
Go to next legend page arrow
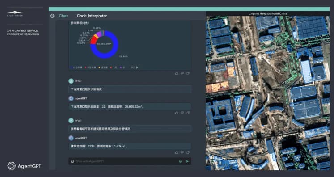137,67
